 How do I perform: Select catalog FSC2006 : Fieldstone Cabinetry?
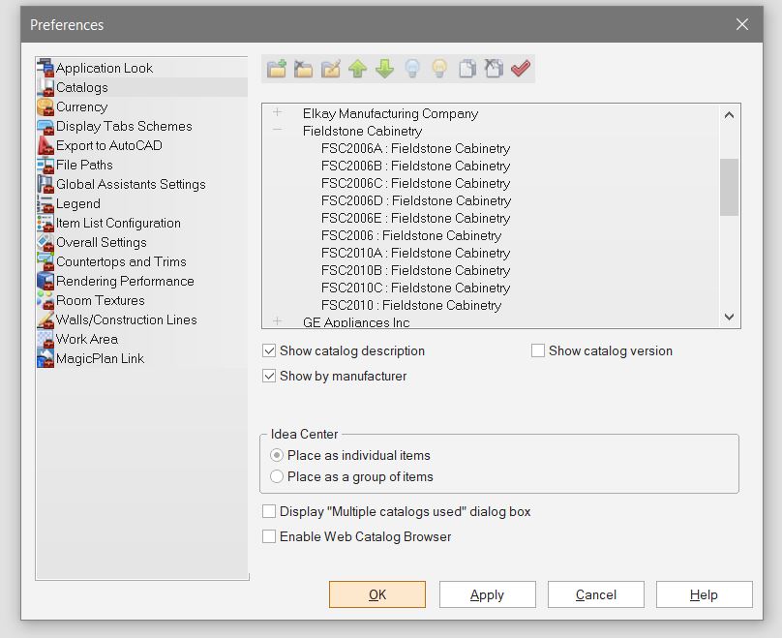point(411,235)
